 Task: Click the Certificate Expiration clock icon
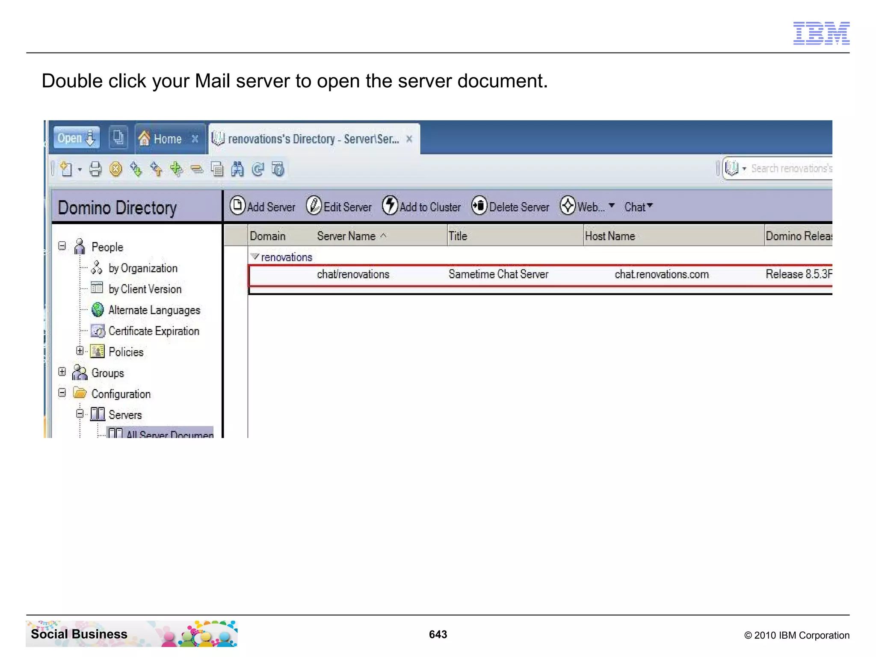[98, 331]
